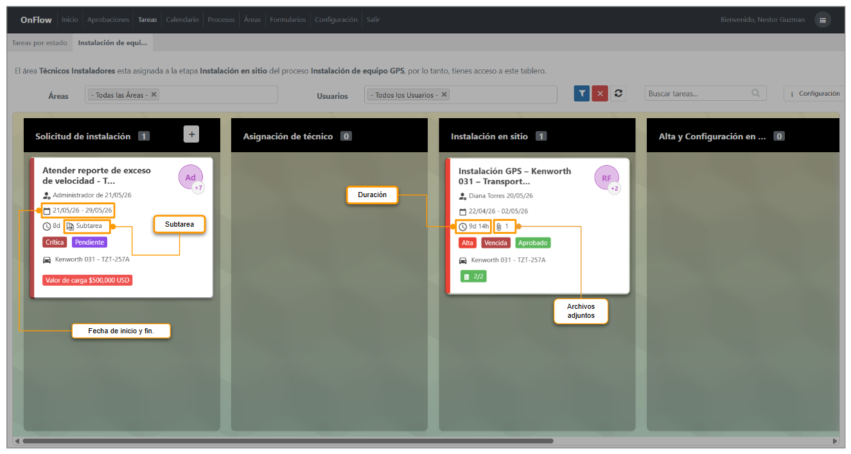The width and height of the screenshot is (851, 454).
Task: Click the green 2/2 checklist badge
Action: [x=473, y=276]
